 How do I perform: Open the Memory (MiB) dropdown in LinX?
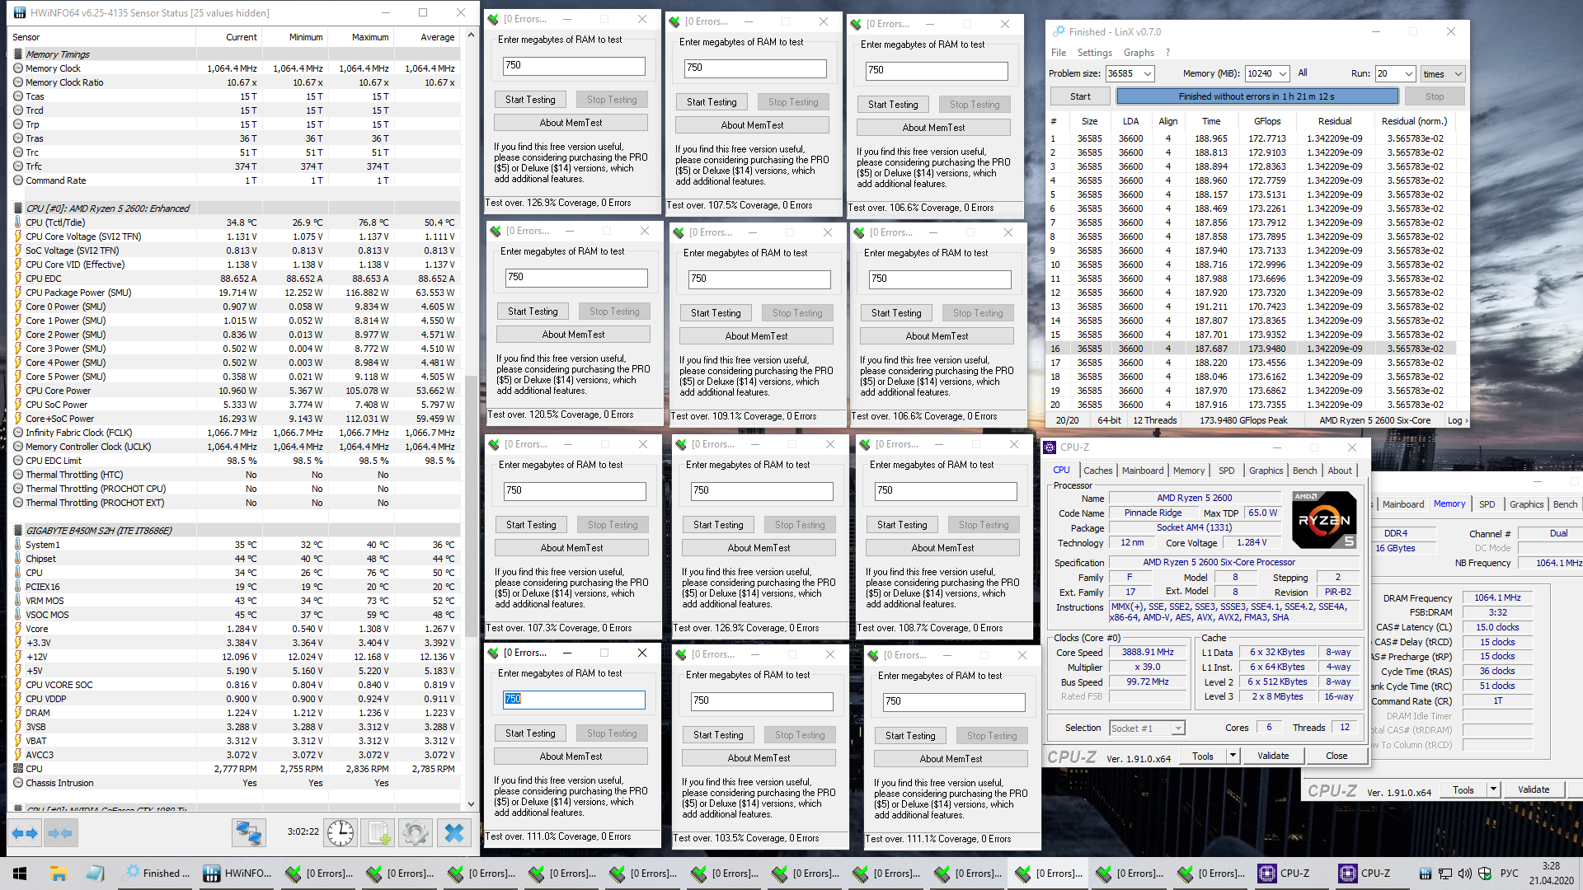click(x=1283, y=73)
